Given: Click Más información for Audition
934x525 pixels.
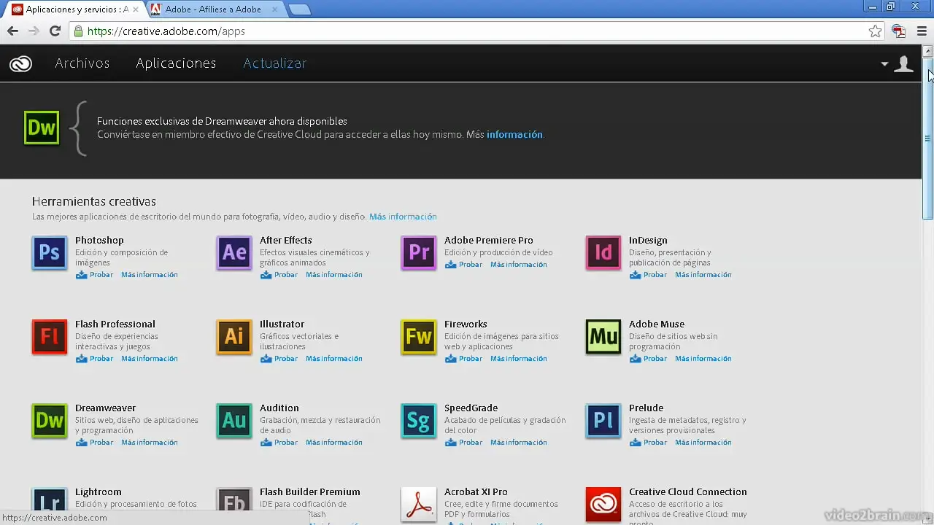Looking at the screenshot, I should (x=334, y=443).
